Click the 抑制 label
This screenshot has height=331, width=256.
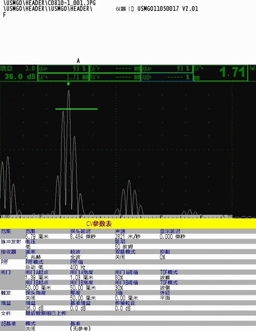pyautogui.click(x=165, y=251)
